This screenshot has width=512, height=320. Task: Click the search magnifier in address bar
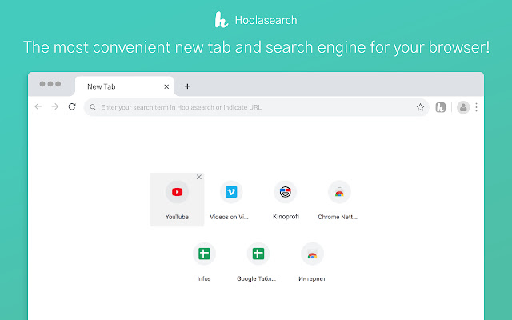(93, 107)
